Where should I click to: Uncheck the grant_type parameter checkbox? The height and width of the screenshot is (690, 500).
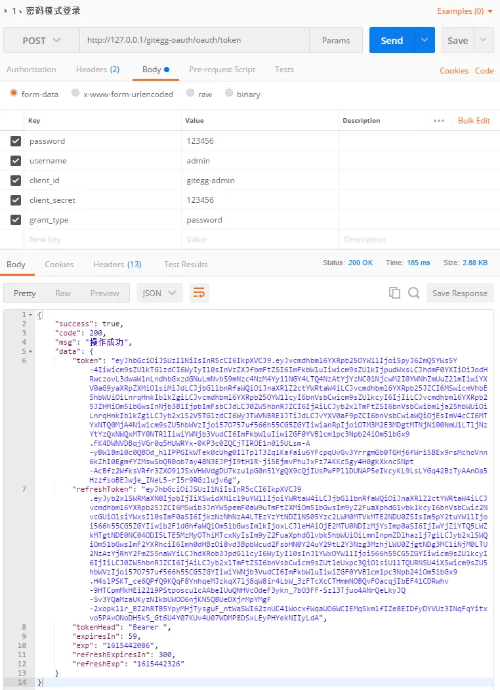coord(16,220)
